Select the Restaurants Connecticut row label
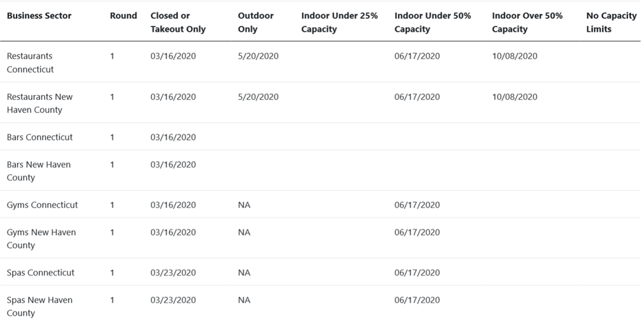The image size is (642, 319). [x=30, y=63]
